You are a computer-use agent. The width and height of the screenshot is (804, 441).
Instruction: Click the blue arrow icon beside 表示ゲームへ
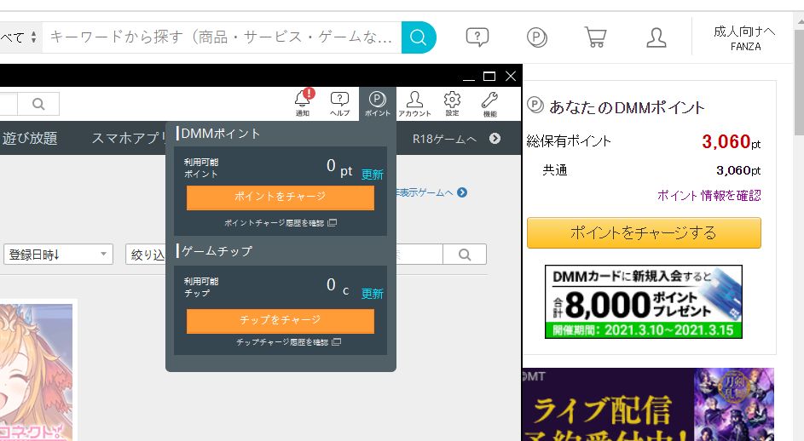(462, 192)
